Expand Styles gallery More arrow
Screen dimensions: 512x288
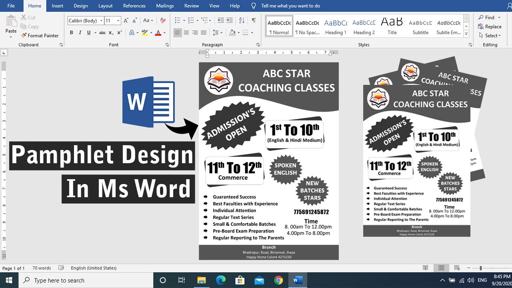click(x=466, y=34)
